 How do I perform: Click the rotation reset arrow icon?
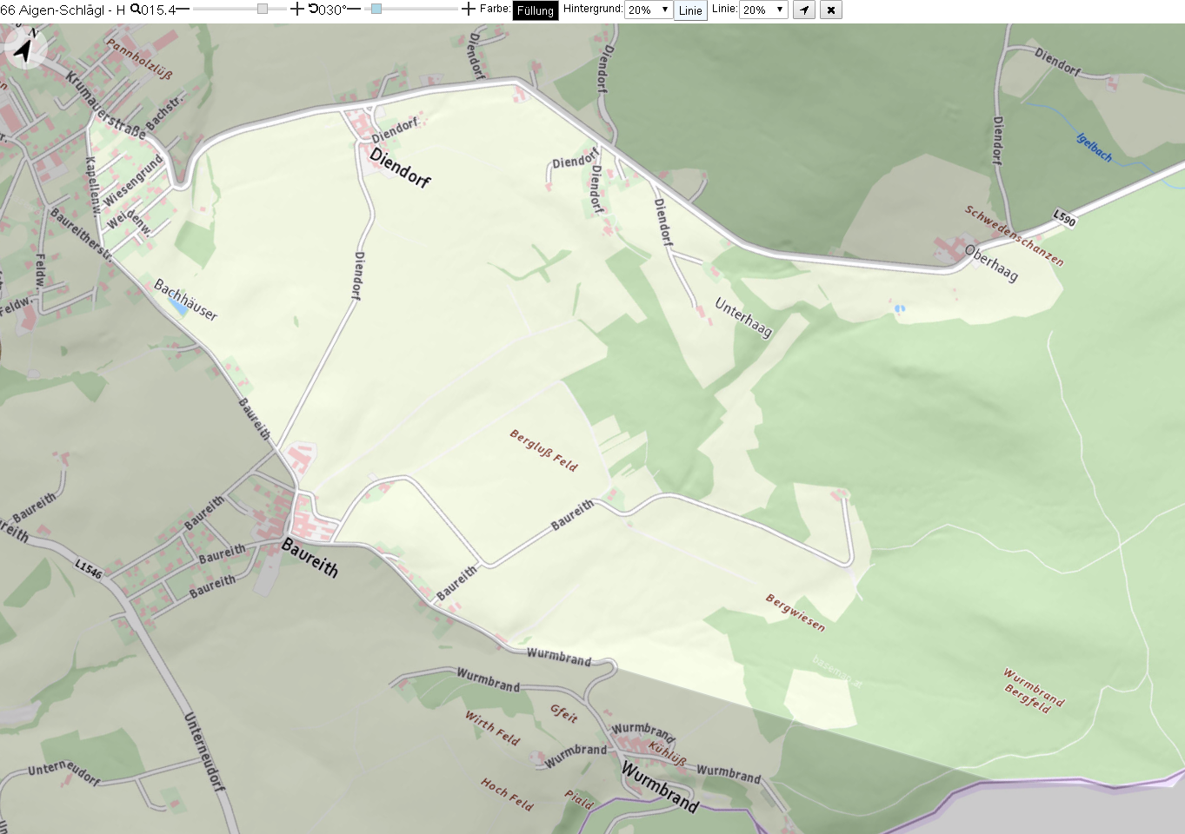click(313, 9)
